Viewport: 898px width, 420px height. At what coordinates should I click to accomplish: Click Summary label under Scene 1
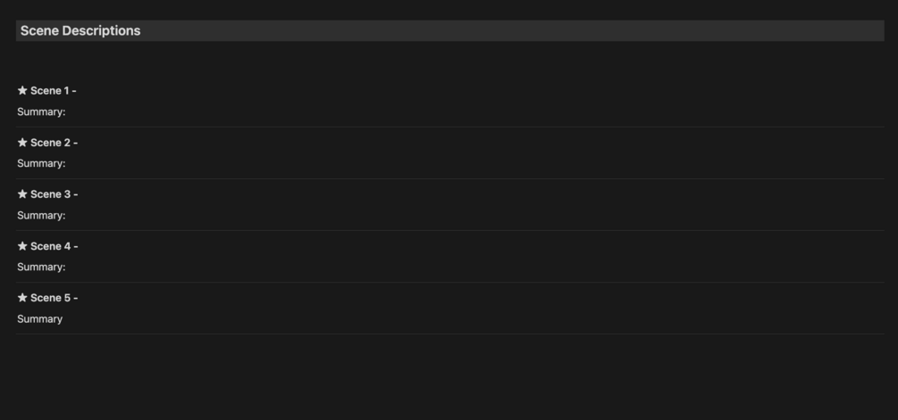[41, 112]
